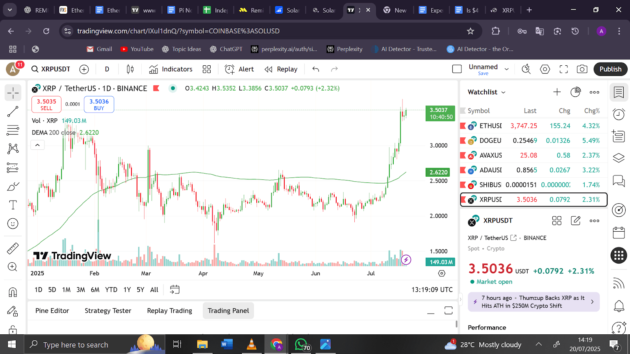Open the notifications bell panel
The height and width of the screenshot is (354, 630).
(619, 306)
